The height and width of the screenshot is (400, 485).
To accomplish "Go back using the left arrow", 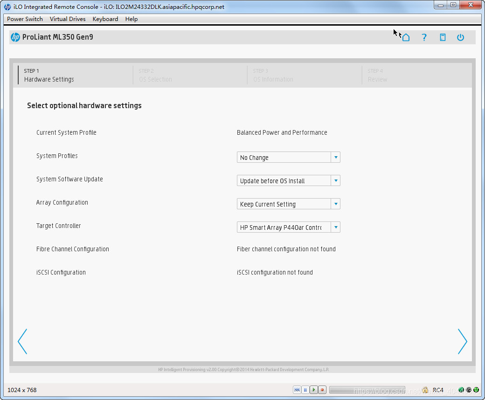I will (22, 341).
